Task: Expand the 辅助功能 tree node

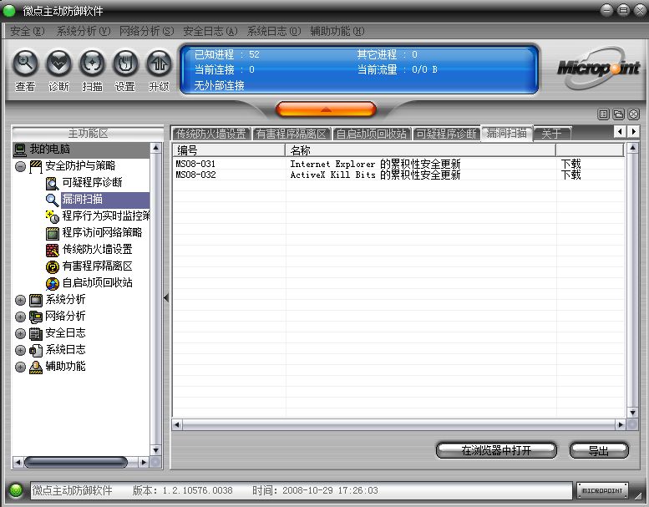Action: tap(20, 368)
